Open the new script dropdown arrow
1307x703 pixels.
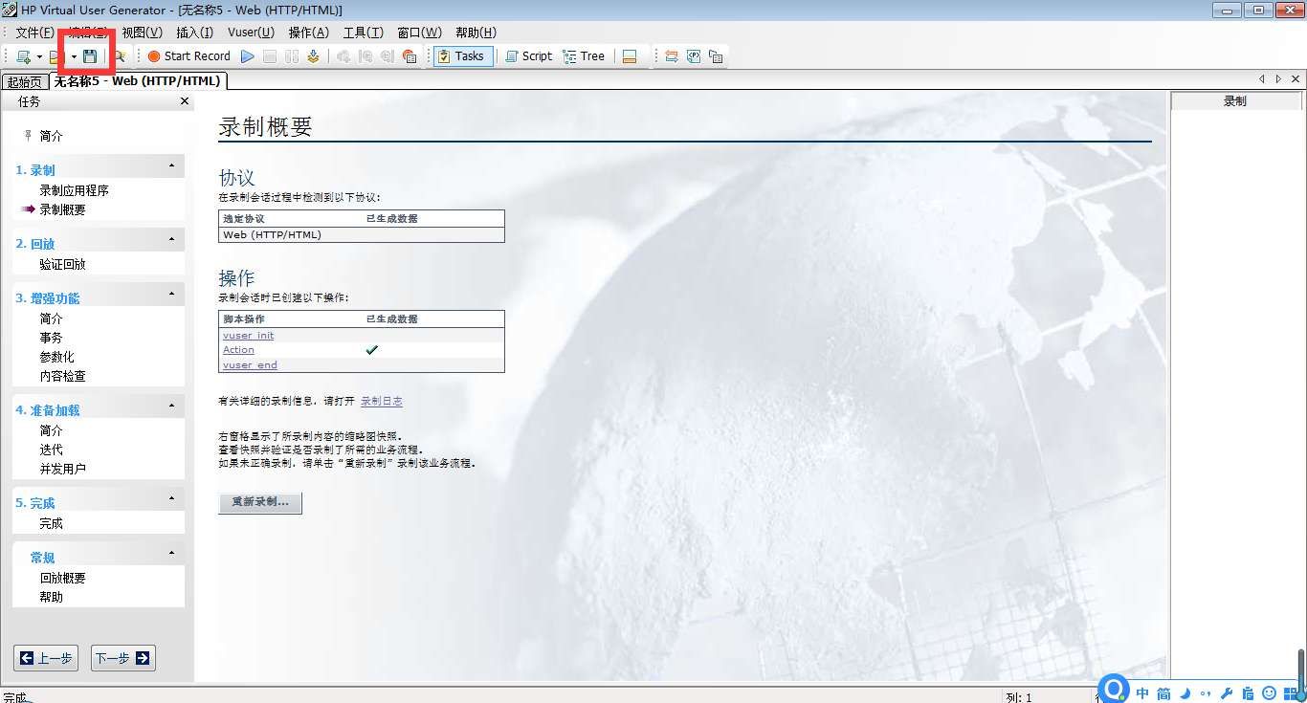point(39,56)
